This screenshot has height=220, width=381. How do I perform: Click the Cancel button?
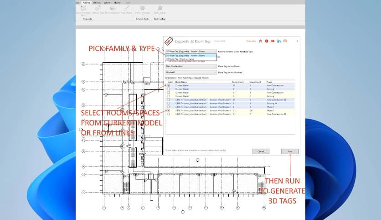tap(261, 151)
